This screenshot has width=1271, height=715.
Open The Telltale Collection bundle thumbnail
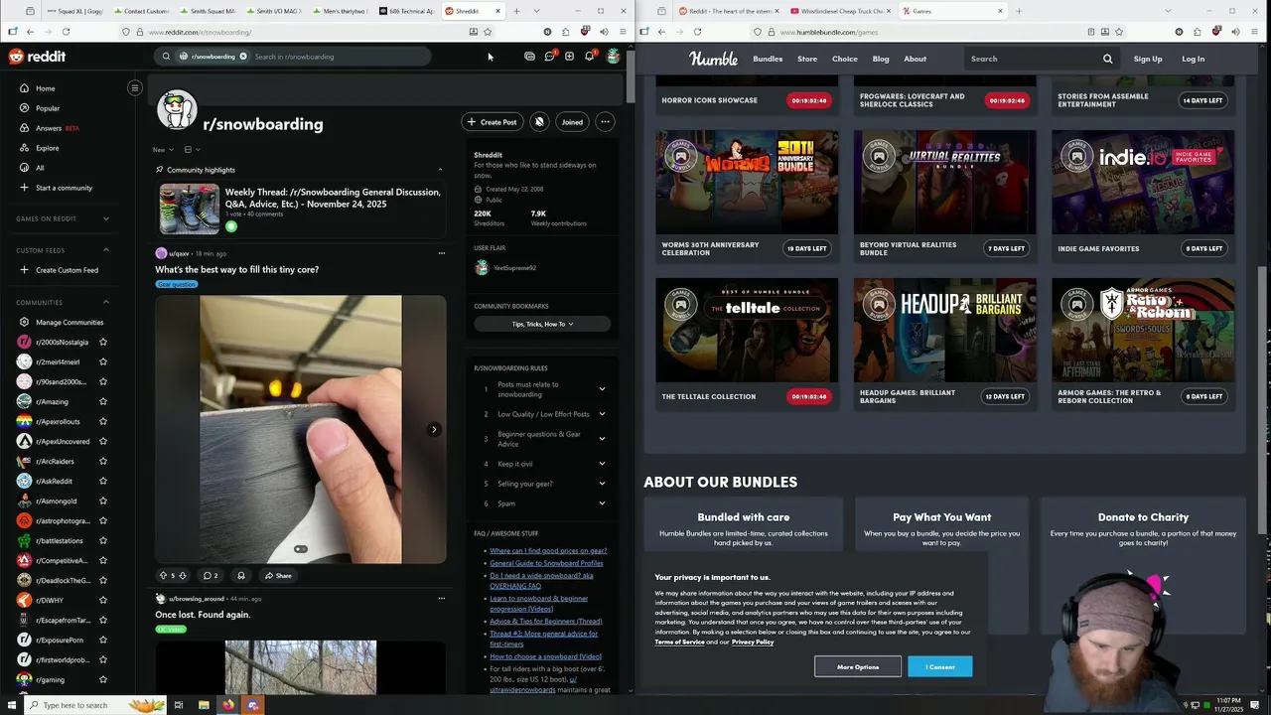pos(747,331)
